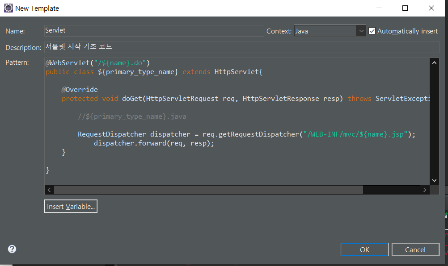The image size is (448, 266).
Task: Click the text ${primary_type_name} in class declaration
Action: coord(138,72)
